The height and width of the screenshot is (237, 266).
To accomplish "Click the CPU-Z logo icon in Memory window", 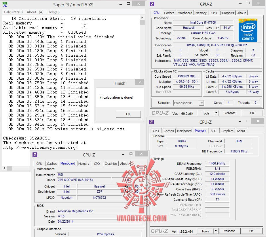I will click(151, 122).
